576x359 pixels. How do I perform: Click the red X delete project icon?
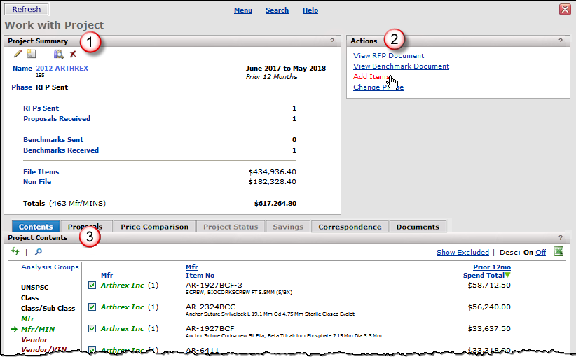tap(73, 54)
